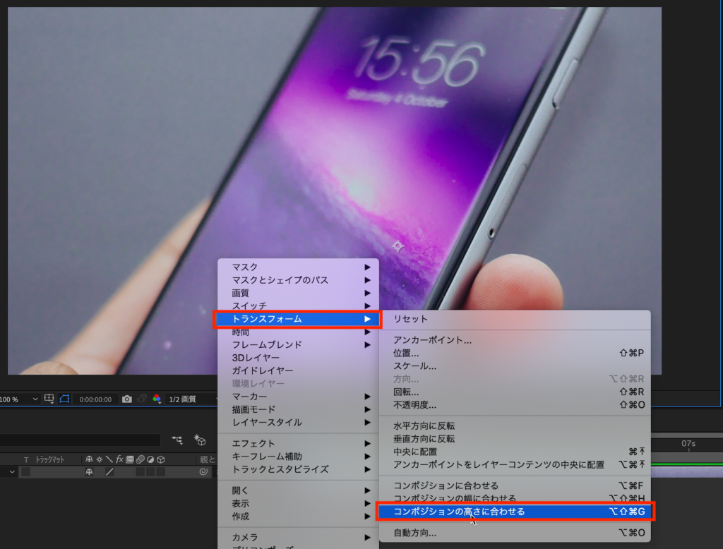
Task: Open the キーフレーム補助 submenu
Action: click(299, 457)
